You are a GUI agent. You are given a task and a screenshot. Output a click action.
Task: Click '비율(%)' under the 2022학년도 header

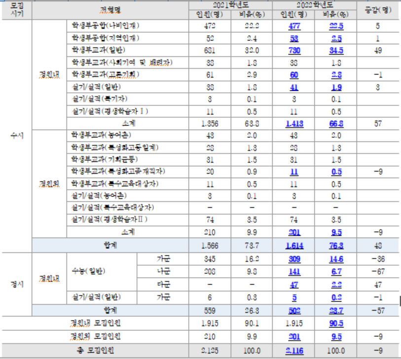point(335,14)
